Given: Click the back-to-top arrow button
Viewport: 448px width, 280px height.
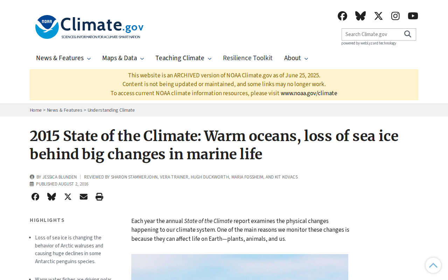Looking at the screenshot, I should click(x=433, y=265).
